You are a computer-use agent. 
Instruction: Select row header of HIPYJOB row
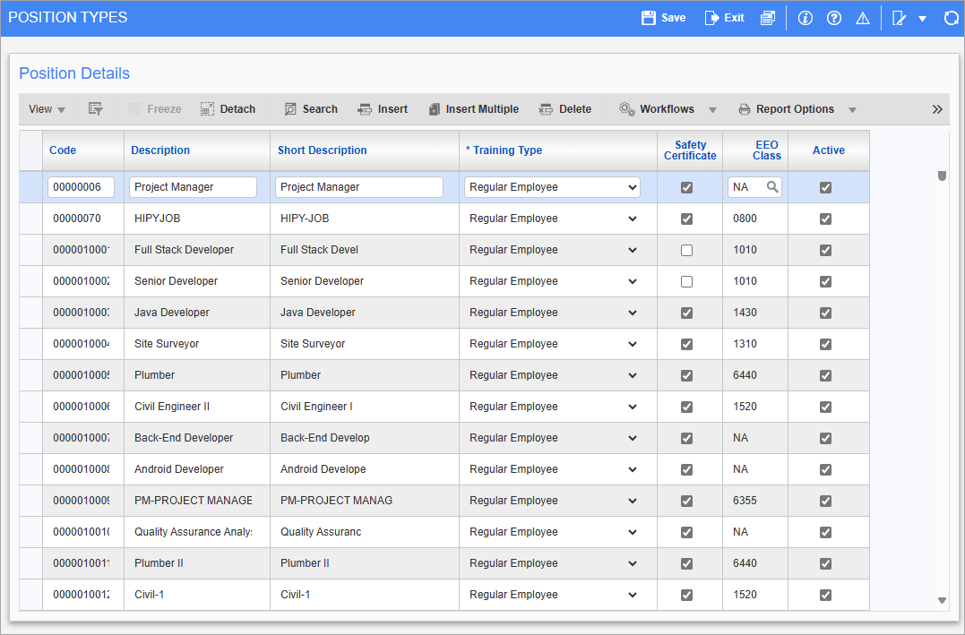click(30, 219)
